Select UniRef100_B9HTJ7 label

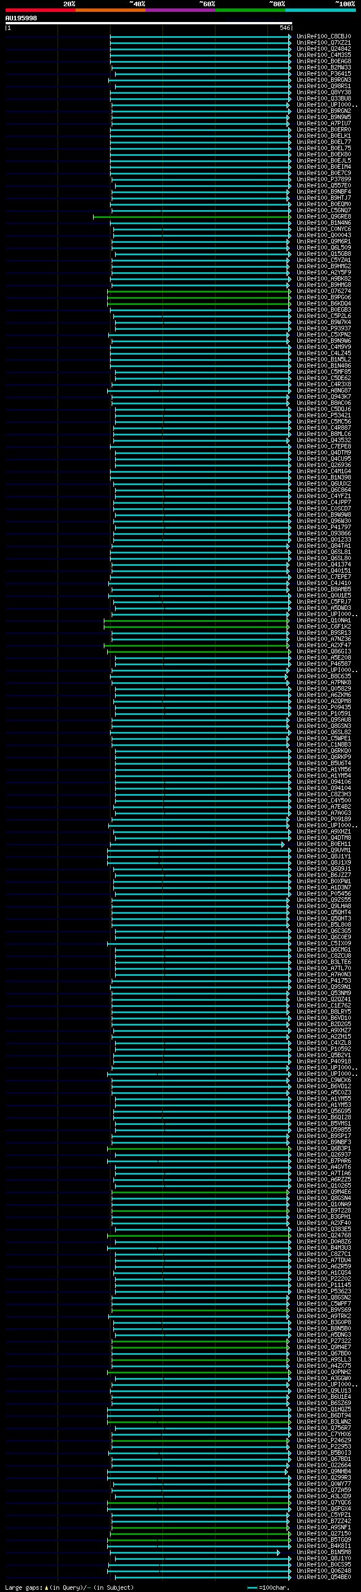[323, 198]
